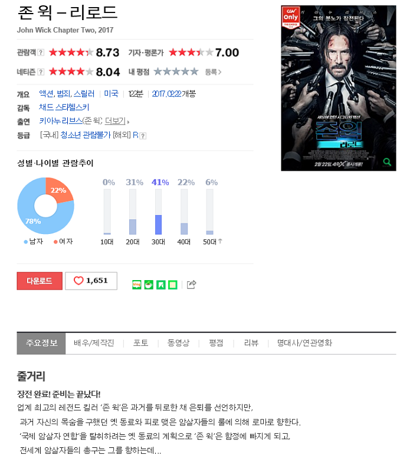Click help icon beside R rating
Viewport: 413px width, 468px height.
coord(143,136)
